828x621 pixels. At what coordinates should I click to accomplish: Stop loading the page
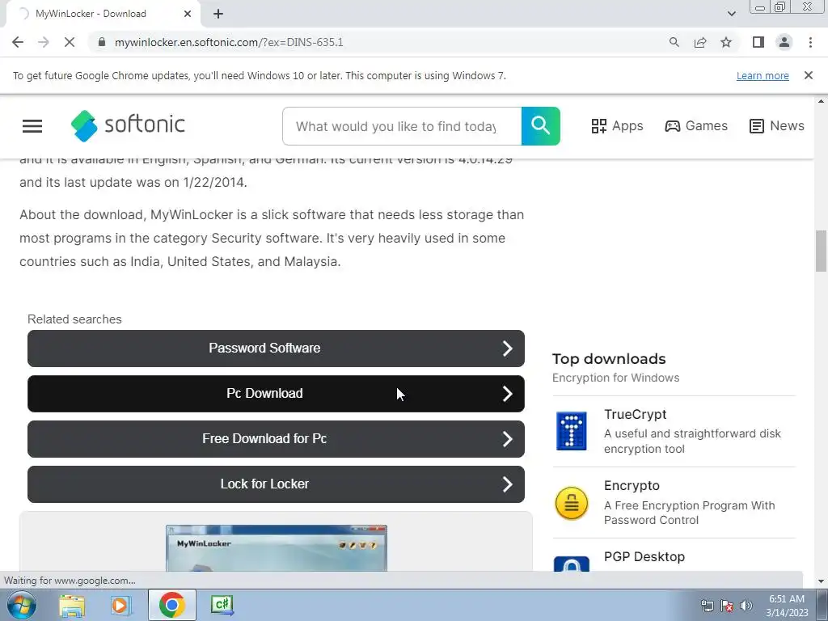pyautogui.click(x=70, y=42)
